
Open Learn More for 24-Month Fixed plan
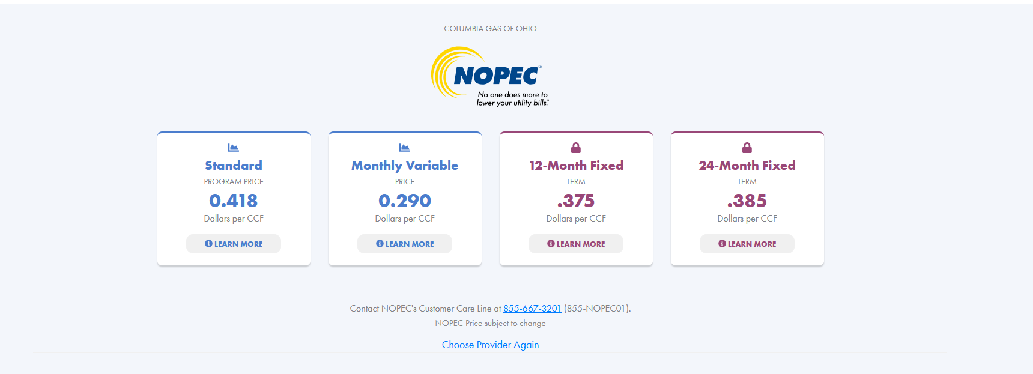[x=747, y=244]
